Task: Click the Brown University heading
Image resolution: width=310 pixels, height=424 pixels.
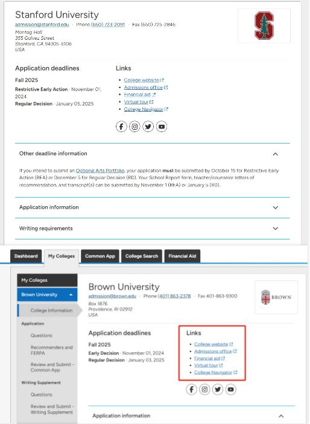Action: [x=124, y=286]
